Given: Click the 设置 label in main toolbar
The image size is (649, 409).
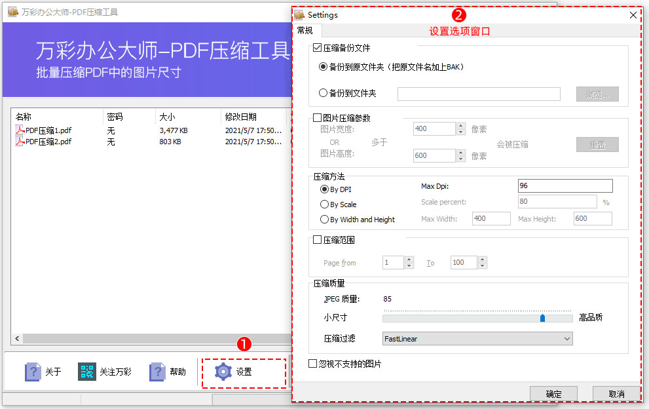Looking at the screenshot, I should 244,372.
